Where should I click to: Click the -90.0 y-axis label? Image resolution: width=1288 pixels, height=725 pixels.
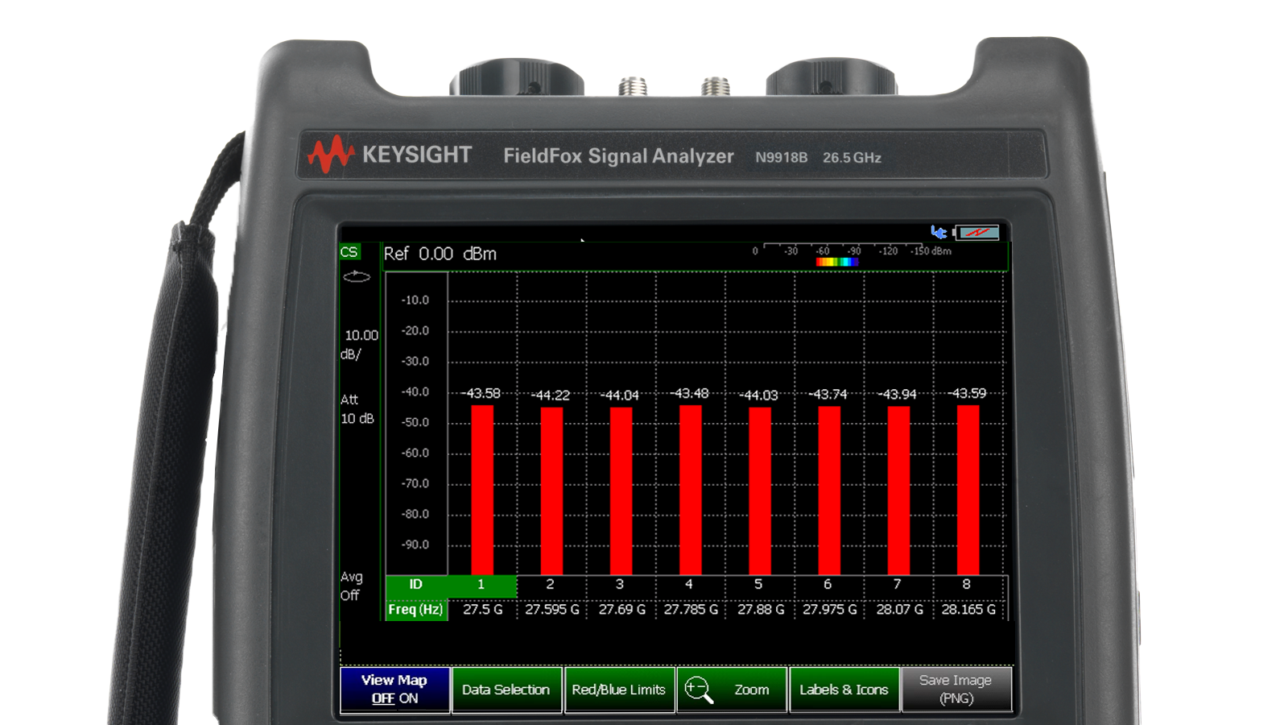point(415,545)
